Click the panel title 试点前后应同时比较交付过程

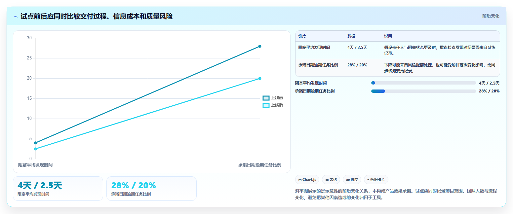(97, 16)
